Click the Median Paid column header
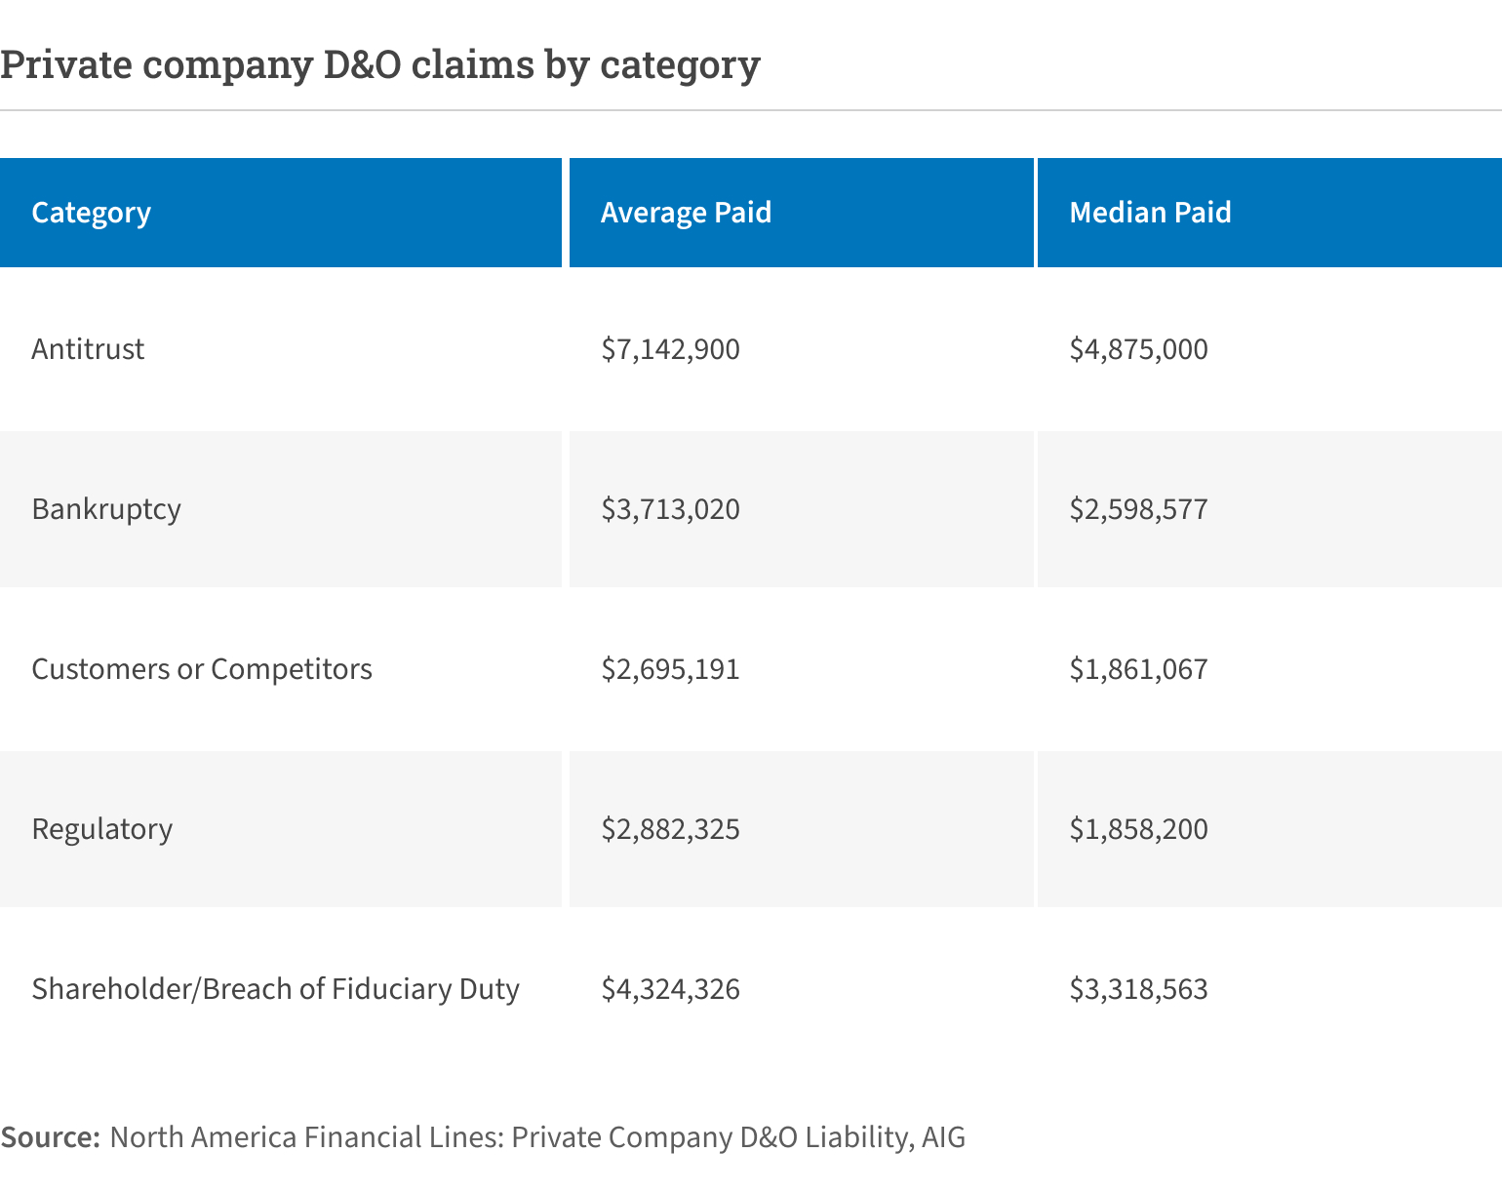The image size is (1502, 1192). coord(1150,213)
